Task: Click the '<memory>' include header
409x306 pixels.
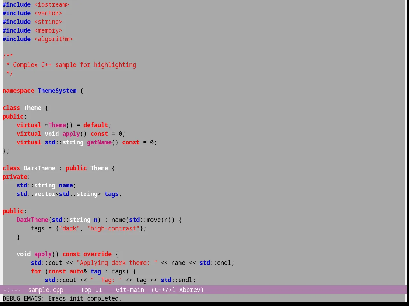Action: click(x=48, y=31)
